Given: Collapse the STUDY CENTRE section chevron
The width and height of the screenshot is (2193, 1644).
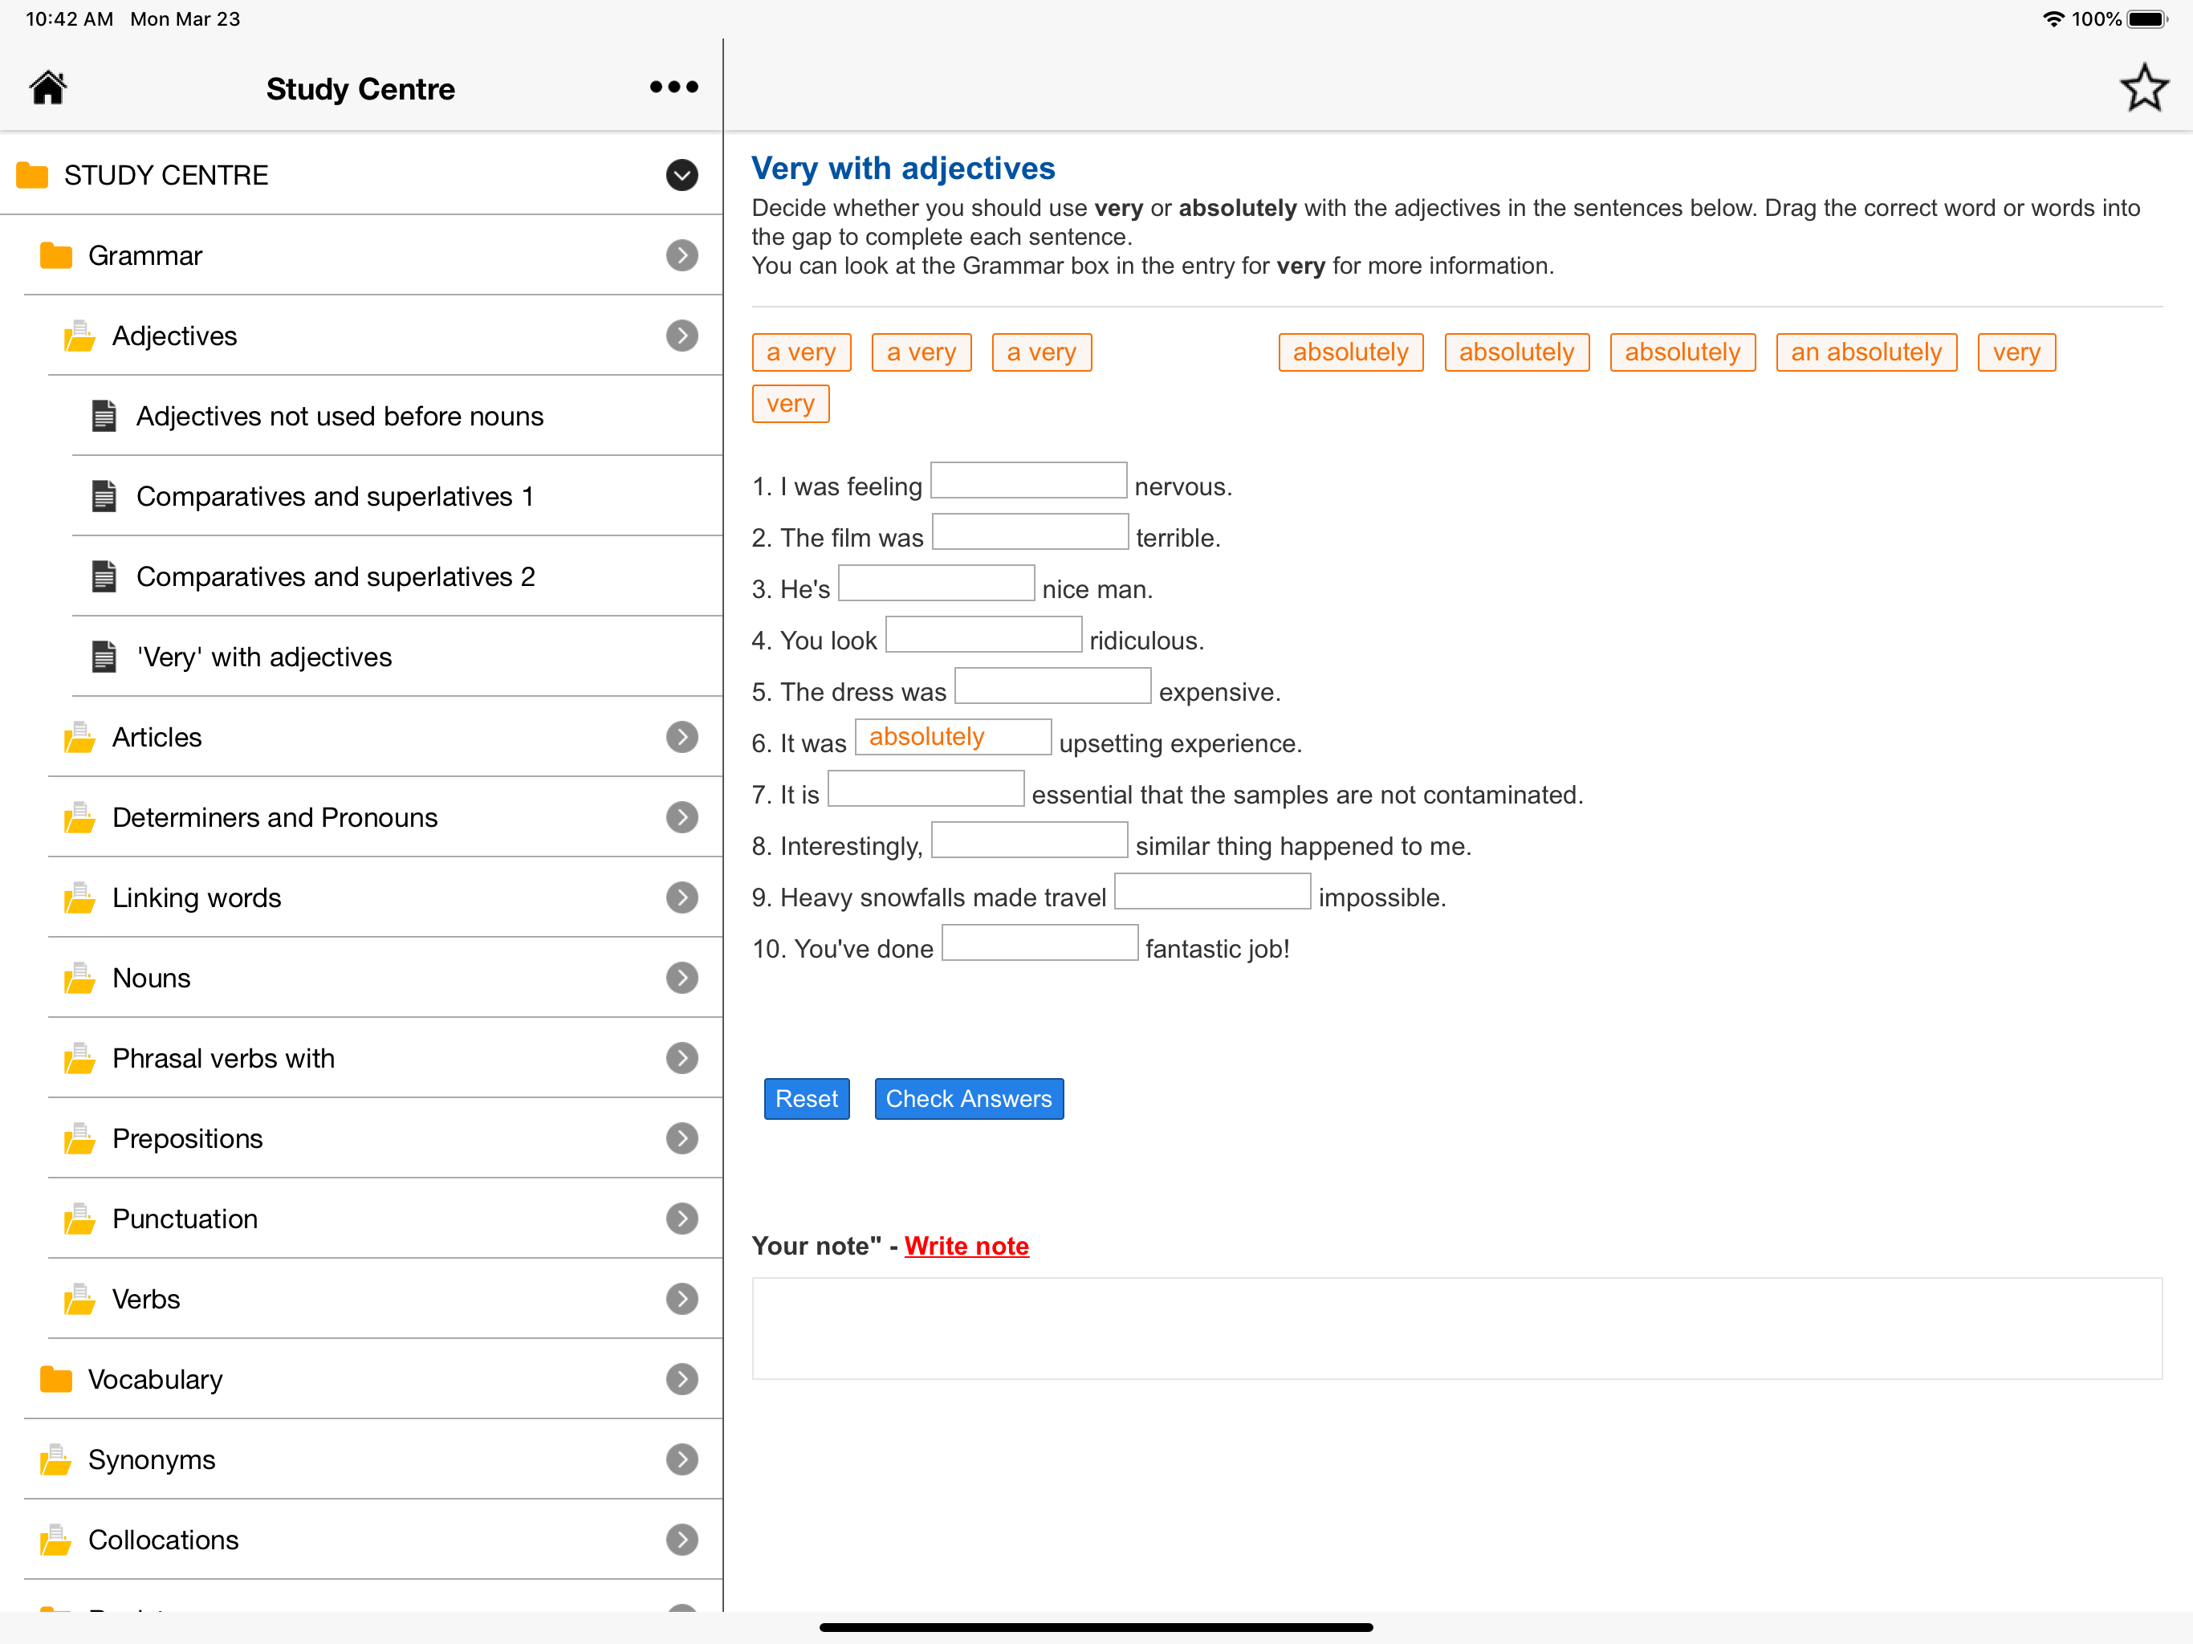Looking at the screenshot, I should 682,176.
